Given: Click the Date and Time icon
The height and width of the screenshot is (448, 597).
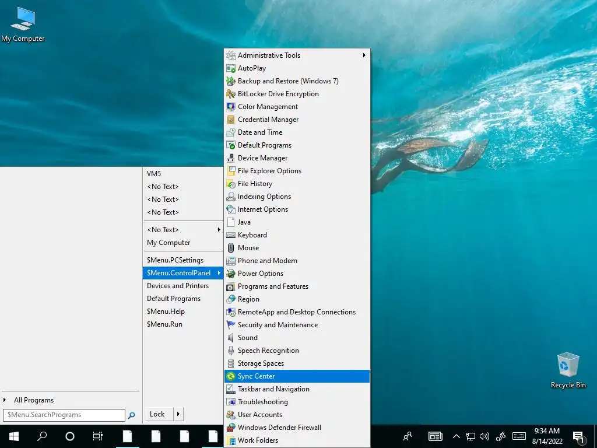Looking at the screenshot, I should (231, 132).
